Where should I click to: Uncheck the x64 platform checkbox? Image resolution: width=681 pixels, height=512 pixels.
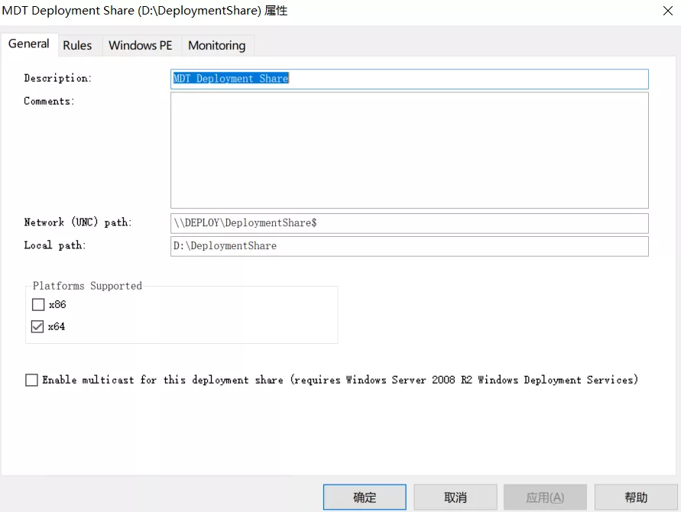(38, 327)
